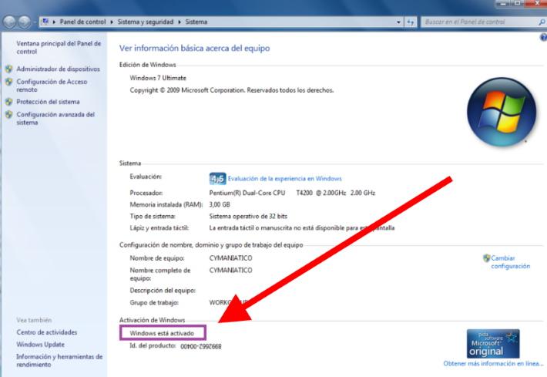547x377 pixels.
Task: Click the Control Panel icon in address bar
Action: [x=45, y=22]
